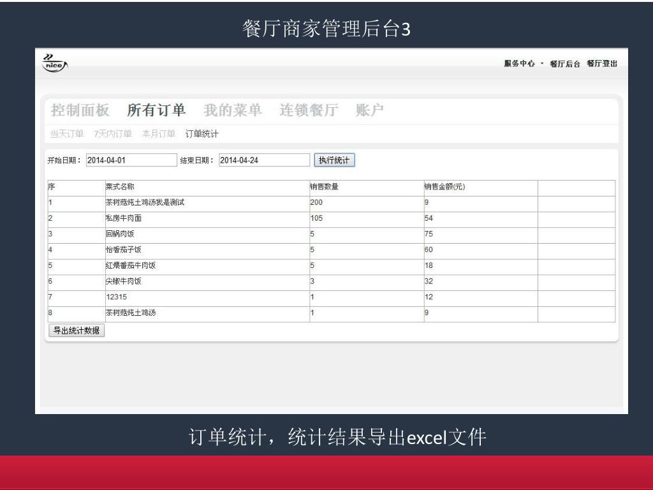Image resolution: width=653 pixels, height=490 pixels.
Task: Click the nice logo icon
Action: 55,63
